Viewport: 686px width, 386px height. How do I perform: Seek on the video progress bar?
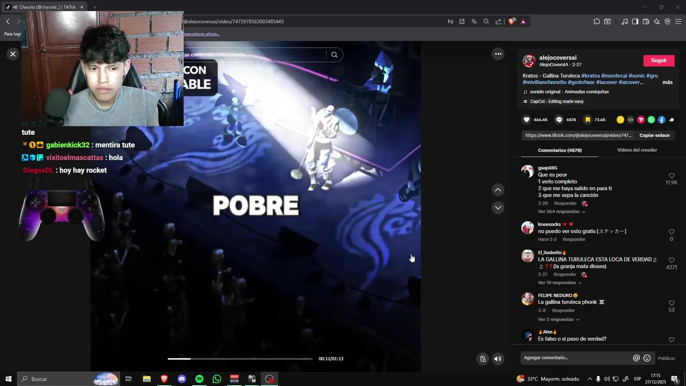pyautogui.click(x=240, y=359)
